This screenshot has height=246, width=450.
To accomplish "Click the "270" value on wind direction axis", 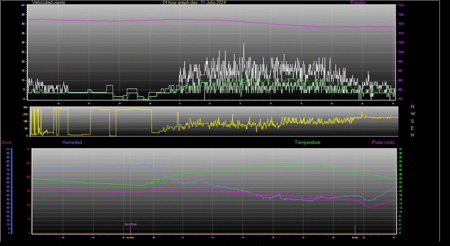I will click(25, 114).
